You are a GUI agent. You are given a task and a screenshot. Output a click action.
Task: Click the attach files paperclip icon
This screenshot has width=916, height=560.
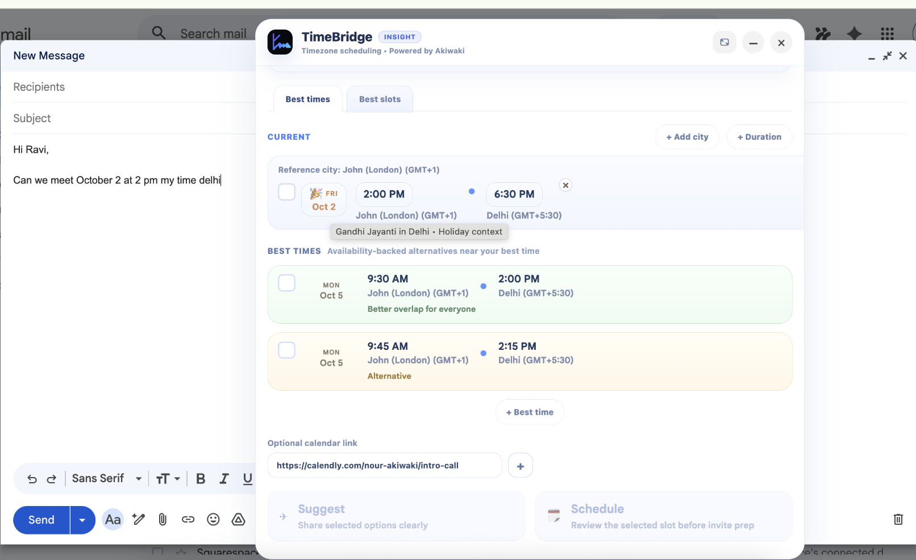pos(163,519)
